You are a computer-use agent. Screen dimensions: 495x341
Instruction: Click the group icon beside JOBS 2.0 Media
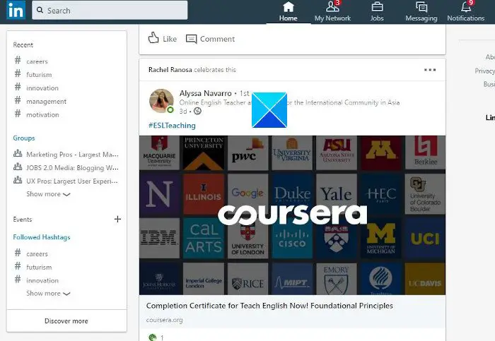coord(18,167)
